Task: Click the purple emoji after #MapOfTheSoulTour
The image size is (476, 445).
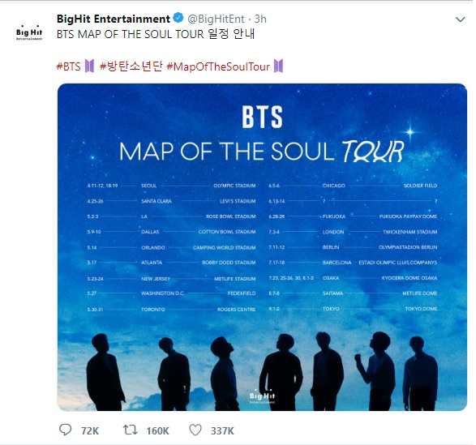Action: point(278,66)
